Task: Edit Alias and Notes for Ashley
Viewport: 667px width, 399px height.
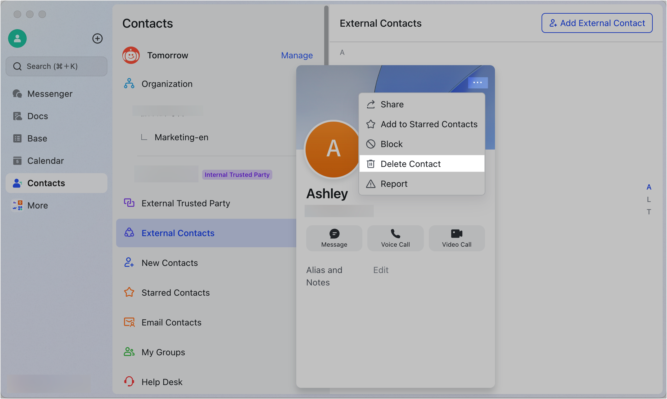Action: tap(381, 270)
